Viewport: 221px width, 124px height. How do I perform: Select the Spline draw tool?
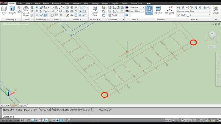click(x=52, y=11)
